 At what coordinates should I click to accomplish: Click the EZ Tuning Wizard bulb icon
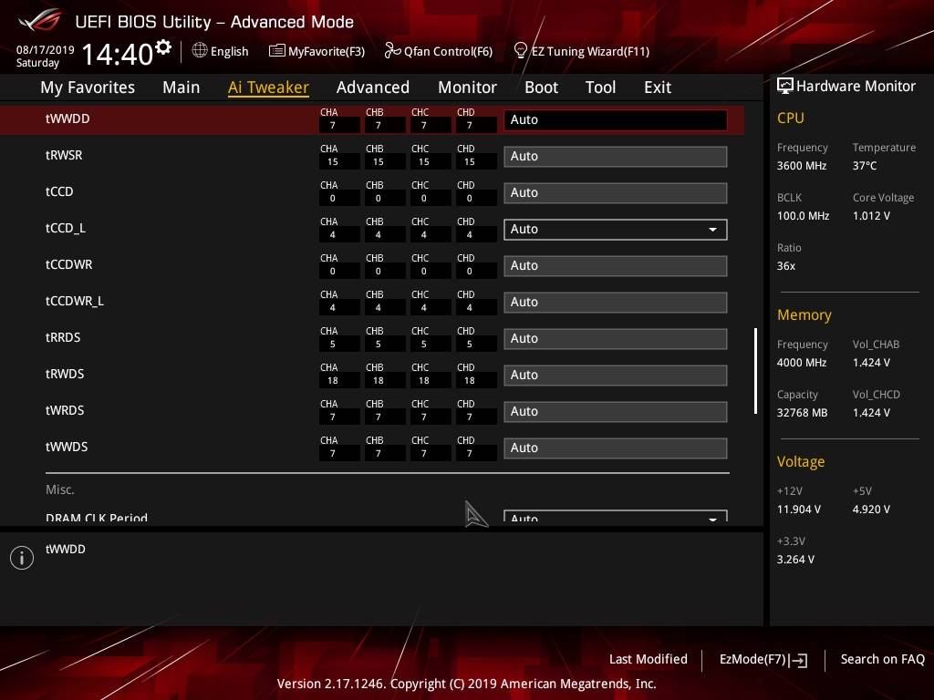520,51
